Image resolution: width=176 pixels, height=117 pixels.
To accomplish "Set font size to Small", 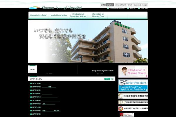I will [x=130, y=5].
